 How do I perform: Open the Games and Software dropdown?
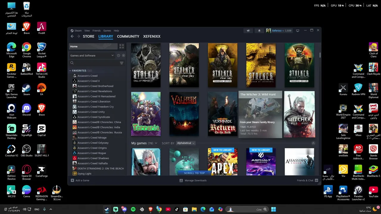[92, 56]
